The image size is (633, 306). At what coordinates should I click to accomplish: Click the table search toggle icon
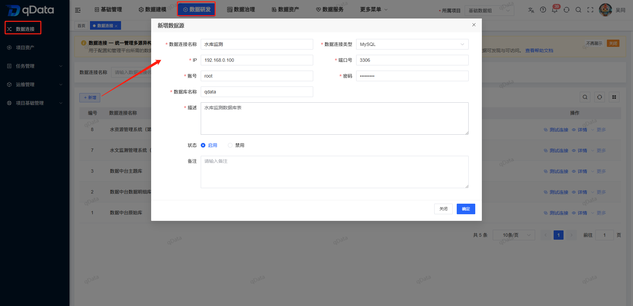tap(585, 97)
